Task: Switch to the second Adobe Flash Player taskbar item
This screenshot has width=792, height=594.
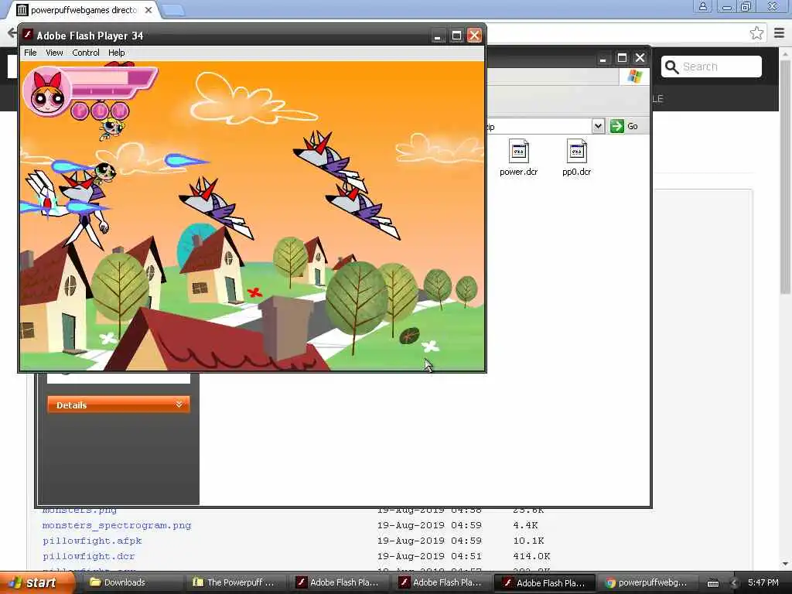Action: coord(441,582)
